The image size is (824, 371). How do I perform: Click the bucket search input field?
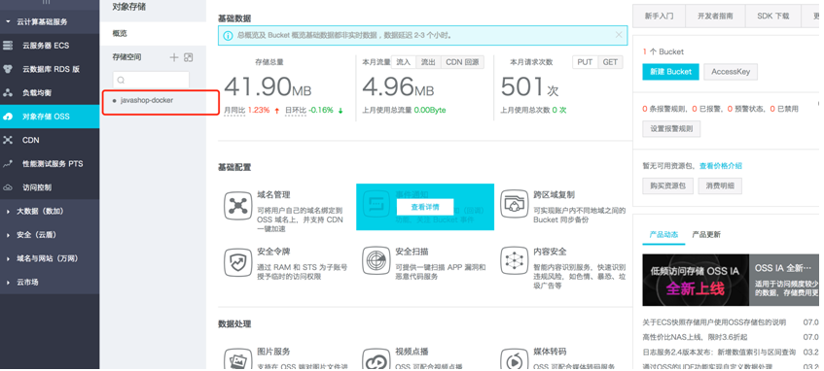(151, 80)
